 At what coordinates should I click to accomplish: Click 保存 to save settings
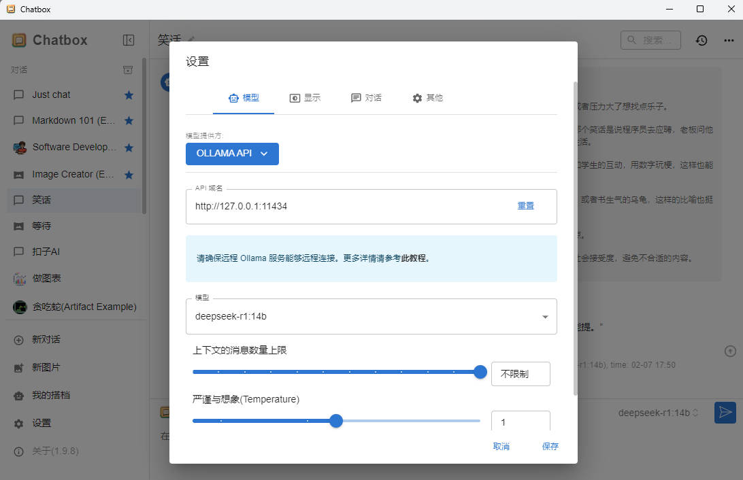[x=550, y=447]
